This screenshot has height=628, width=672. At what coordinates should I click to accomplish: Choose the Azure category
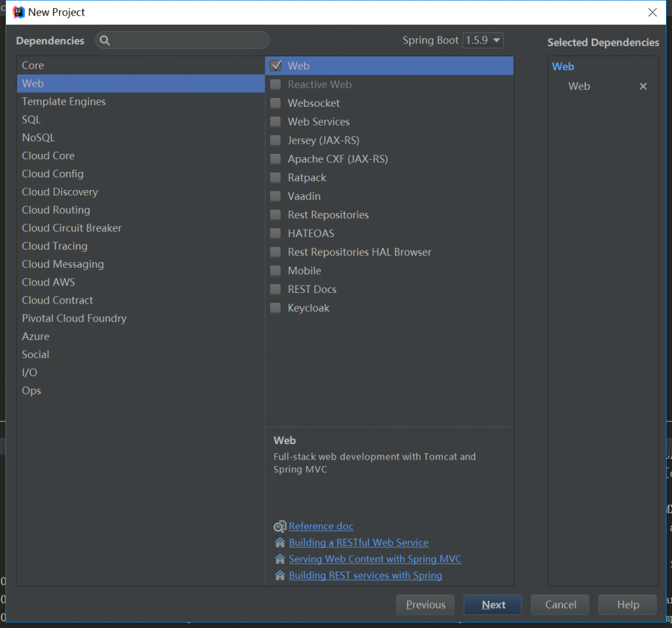140,337
